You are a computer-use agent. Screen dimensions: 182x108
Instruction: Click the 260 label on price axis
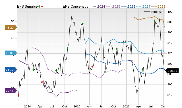[x=170, y=85]
